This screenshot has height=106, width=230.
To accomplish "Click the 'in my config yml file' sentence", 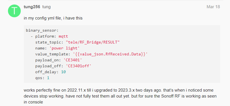I will 53,18.
